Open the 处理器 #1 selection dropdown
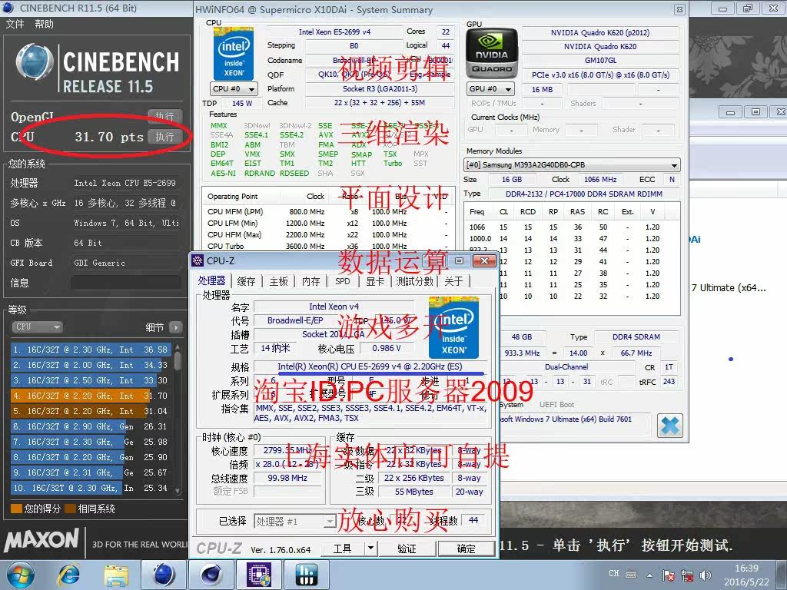Viewport: 787px width, 590px height. (x=295, y=522)
